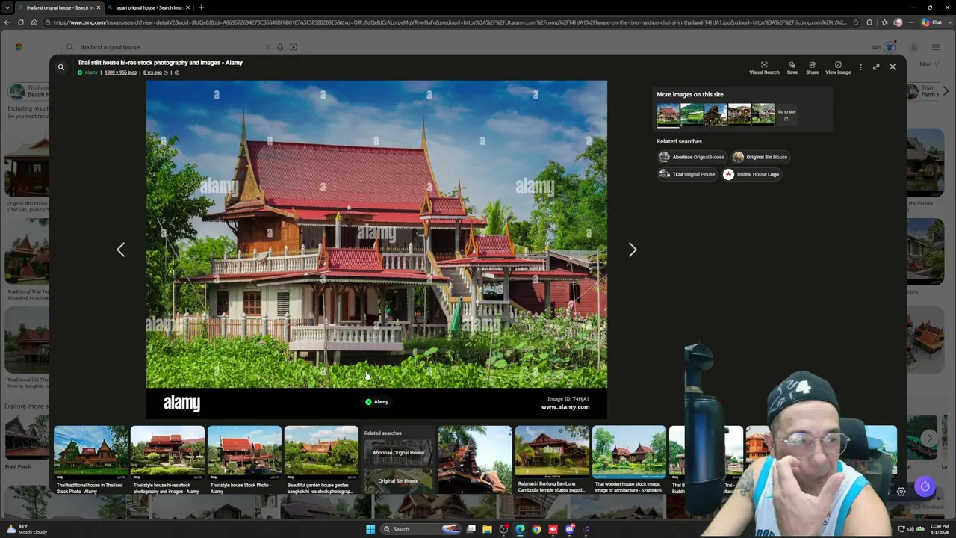Search using an image icon
Screen dimensions: 956x538
coord(294,47)
